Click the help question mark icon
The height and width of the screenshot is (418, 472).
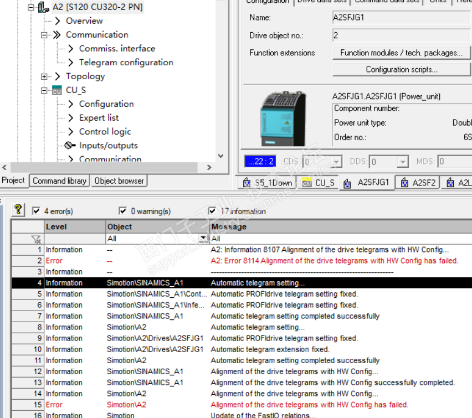[x=18, y=210]
